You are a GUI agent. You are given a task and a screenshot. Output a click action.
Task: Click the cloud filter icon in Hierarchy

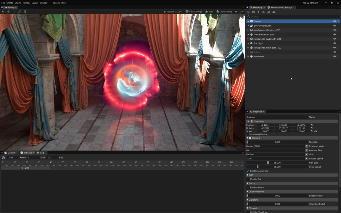[274, 12]
